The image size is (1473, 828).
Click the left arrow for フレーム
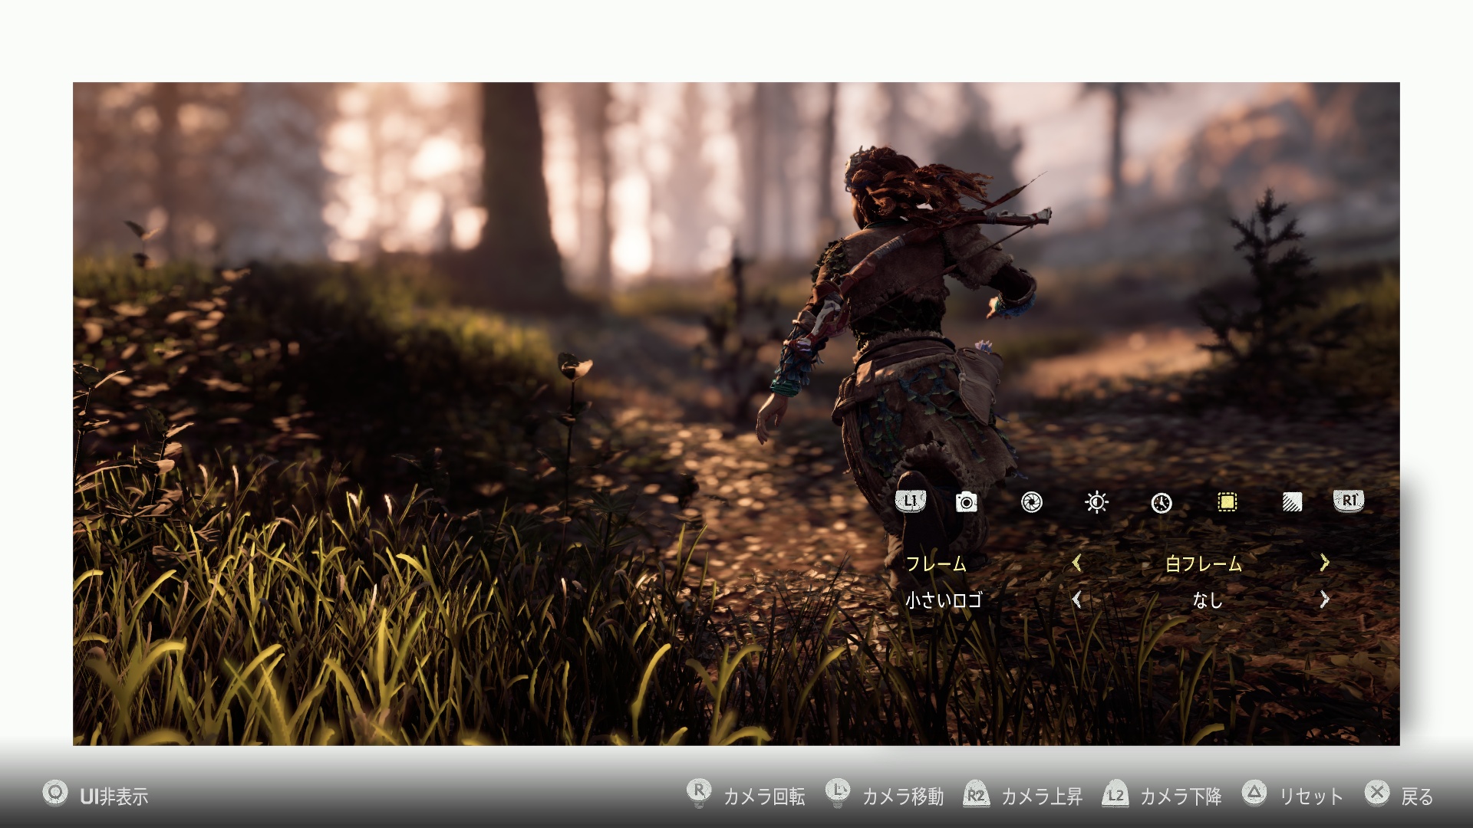point(1077,563)
